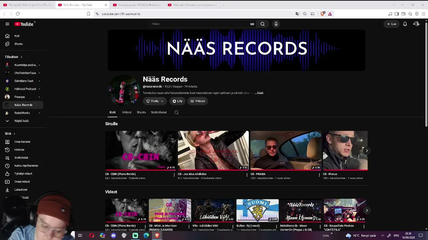Open RebelWerks subscription channel
Screen dimensions: 428x240
coord(23,113)
